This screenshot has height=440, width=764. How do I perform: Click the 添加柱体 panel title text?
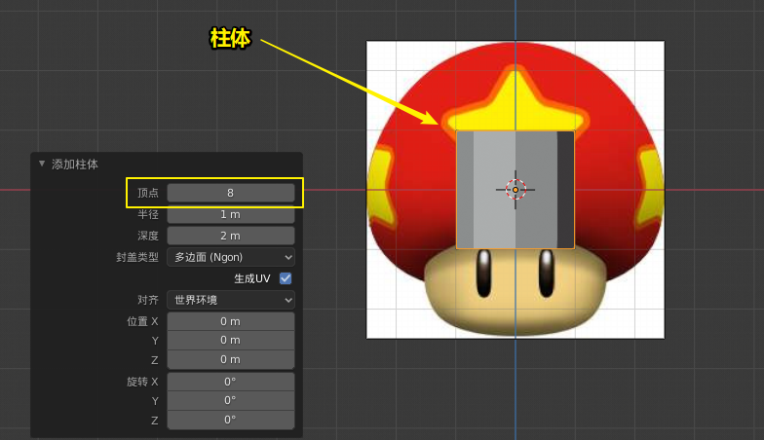click(x=75, y=165)
